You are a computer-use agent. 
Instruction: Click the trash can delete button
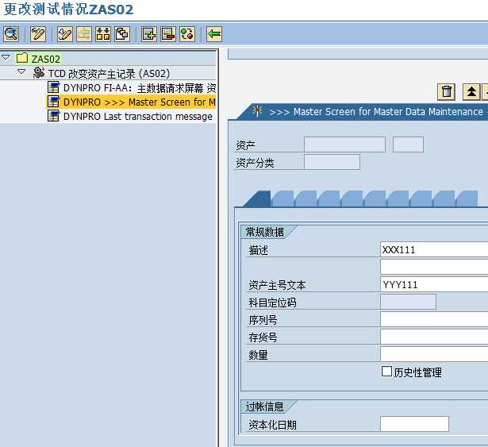(x=446, y=92)
